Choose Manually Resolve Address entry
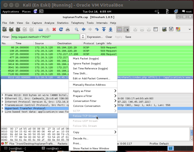Image resolution: width=194 pixels, height=152 pixels. pyautogui.click(x=93, y=85)
